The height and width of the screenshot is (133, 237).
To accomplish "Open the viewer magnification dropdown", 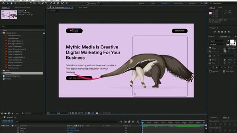I will click(51, 113).
